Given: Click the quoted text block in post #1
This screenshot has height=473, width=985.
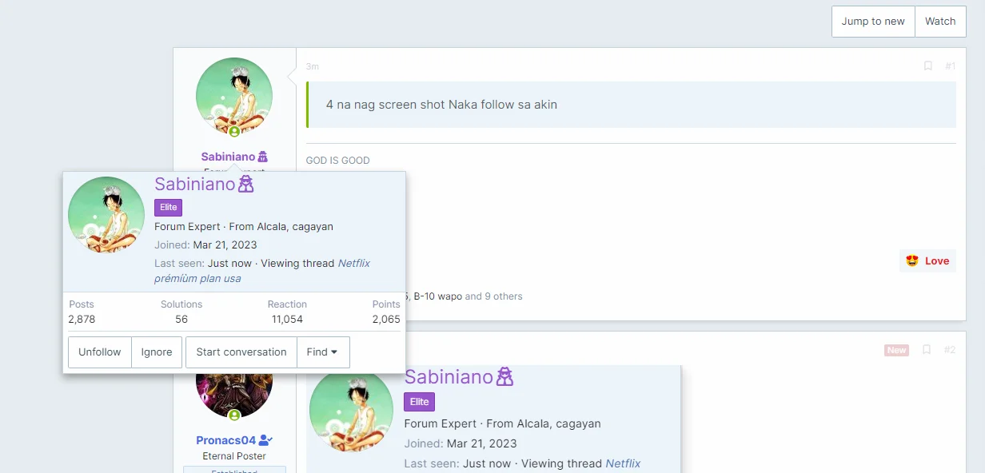Looking at the screenshot, I should coord(632,105).
